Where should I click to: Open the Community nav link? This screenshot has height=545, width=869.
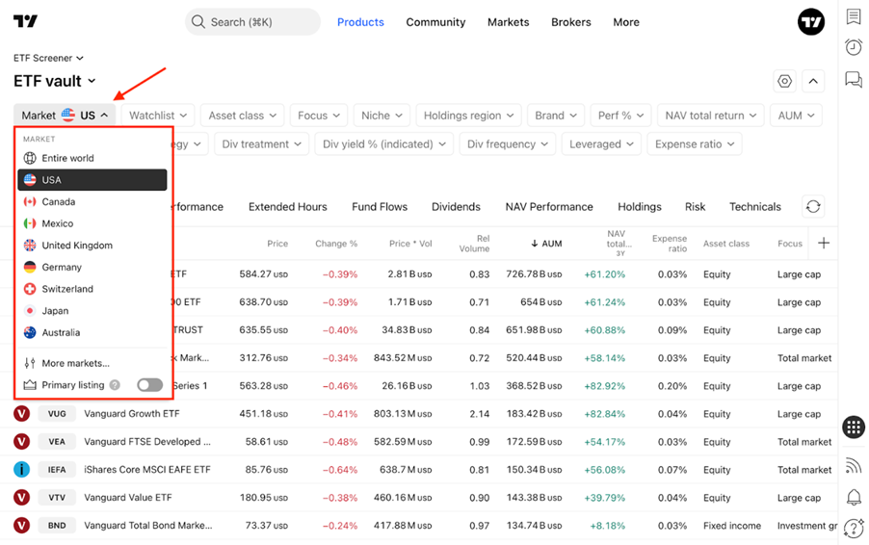coord(435,22)
